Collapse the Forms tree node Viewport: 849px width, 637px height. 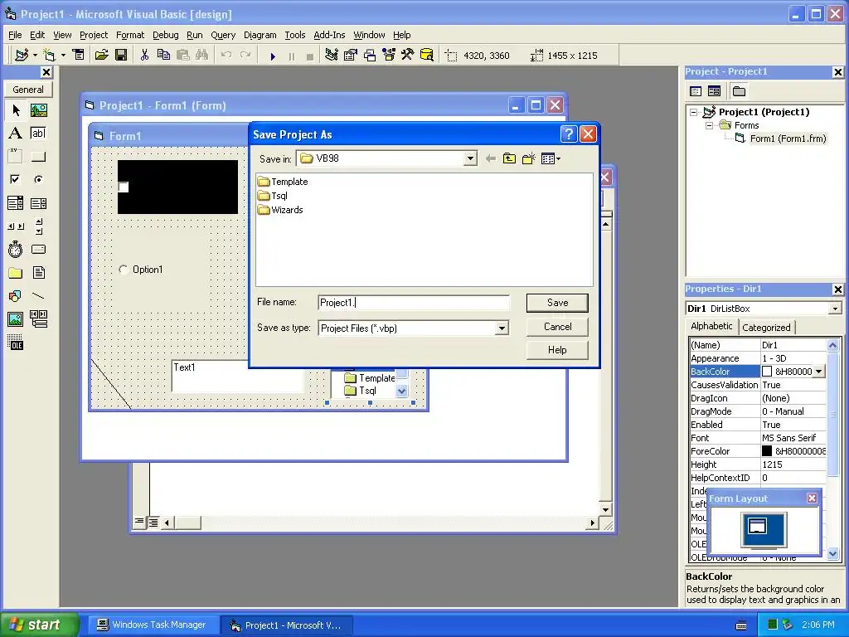(x=709, y=126)
